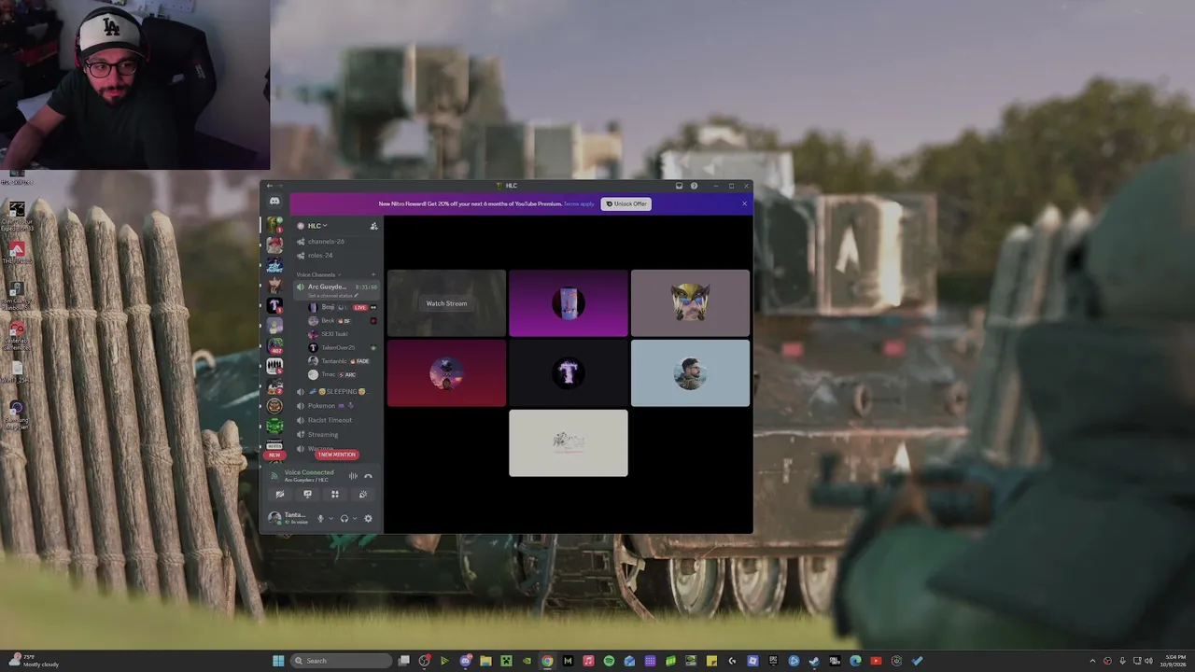
Task: Turn on camera in voice panel
Action: coord(279,495)
